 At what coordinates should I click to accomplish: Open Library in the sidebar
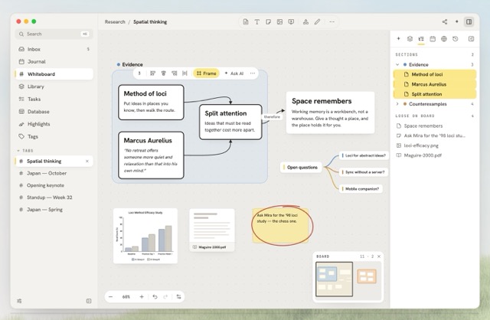coord(54,87)
